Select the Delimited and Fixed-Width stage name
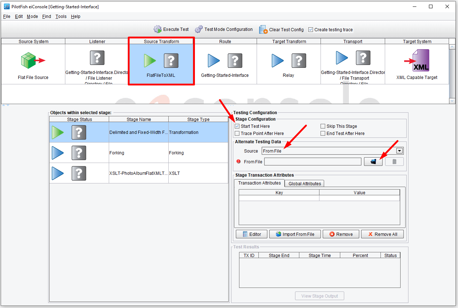 coord(139,132)
